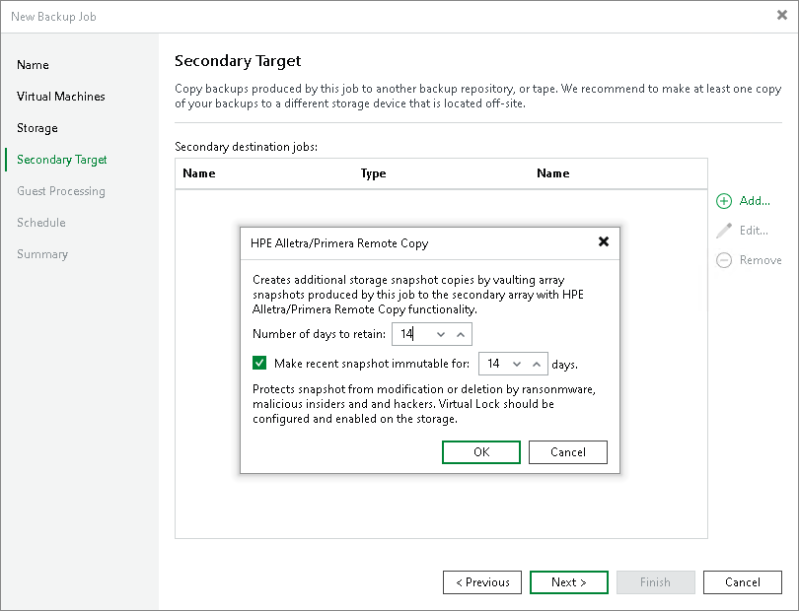
Task: Click the Name column header right of Type
Action: (x=552, y=173)
